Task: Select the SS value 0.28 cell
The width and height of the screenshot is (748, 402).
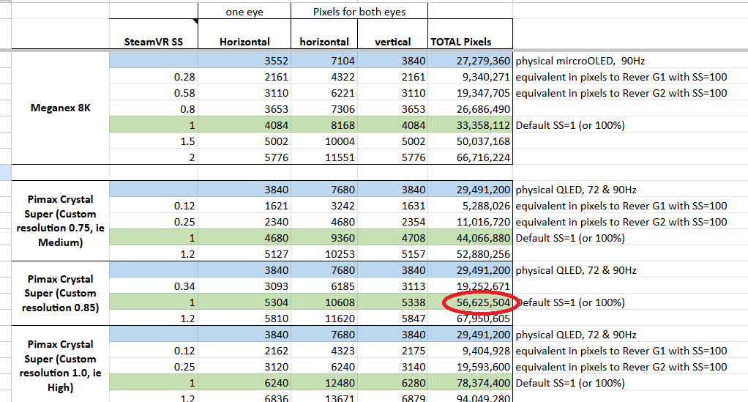Action: click(154, 76)
